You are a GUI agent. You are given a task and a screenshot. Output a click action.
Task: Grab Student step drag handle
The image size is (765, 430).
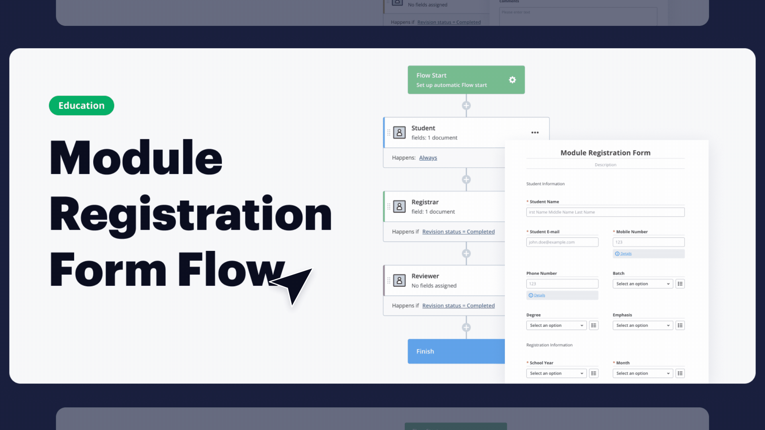(x=389, y=133)
